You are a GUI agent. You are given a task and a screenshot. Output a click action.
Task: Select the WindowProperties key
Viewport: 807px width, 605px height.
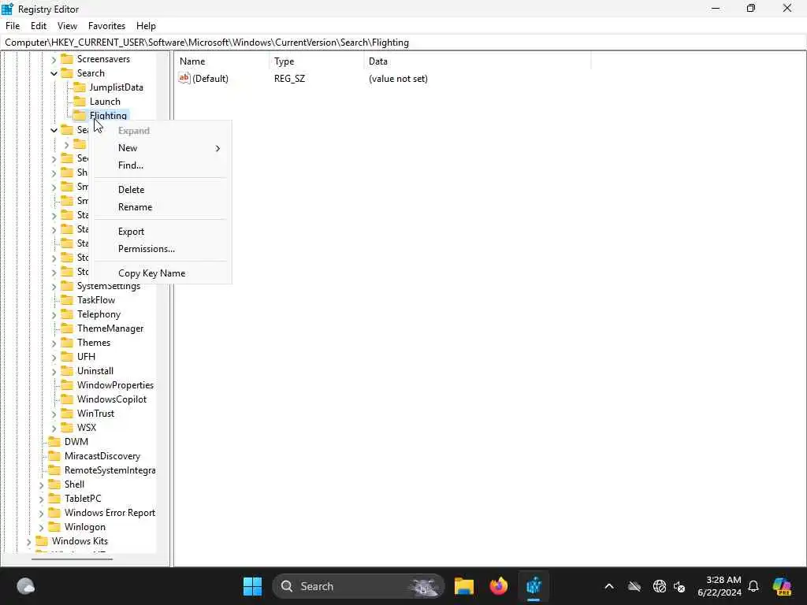tap(115, 384)
